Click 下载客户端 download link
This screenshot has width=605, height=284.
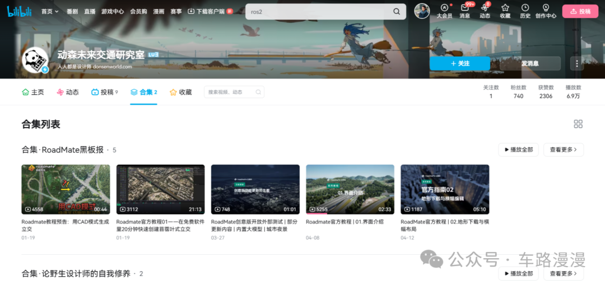(x=210, y=12)
